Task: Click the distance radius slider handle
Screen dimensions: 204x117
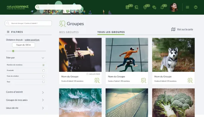Action: point(13,51)
